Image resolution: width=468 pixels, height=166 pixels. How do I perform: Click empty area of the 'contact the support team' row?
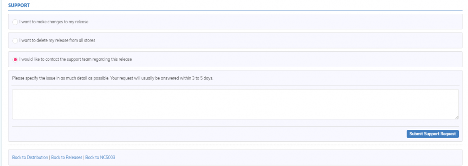[x=296, y=59]
